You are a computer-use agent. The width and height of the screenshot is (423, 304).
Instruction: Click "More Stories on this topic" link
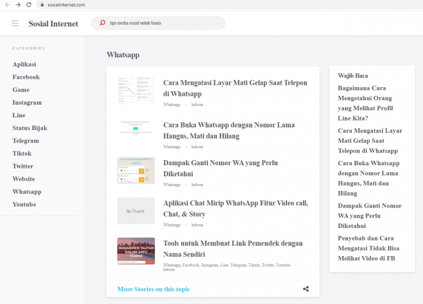point(153,289)
